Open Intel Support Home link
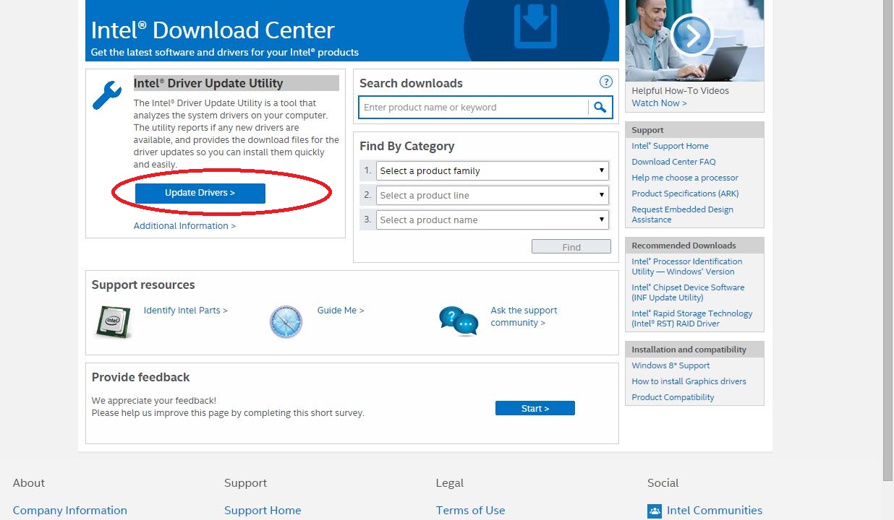This screenshot has height=520, width=894. [670, 146]
